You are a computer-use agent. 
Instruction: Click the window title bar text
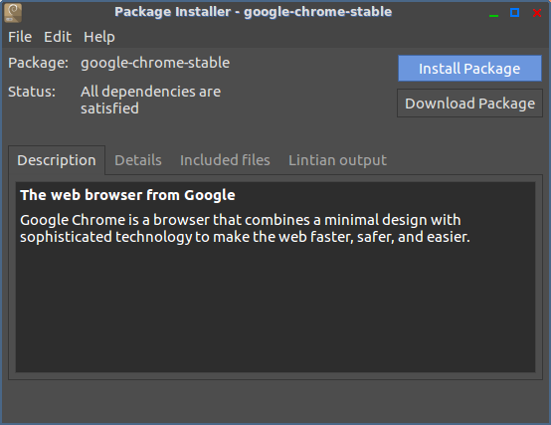click(x=253, y=12)
